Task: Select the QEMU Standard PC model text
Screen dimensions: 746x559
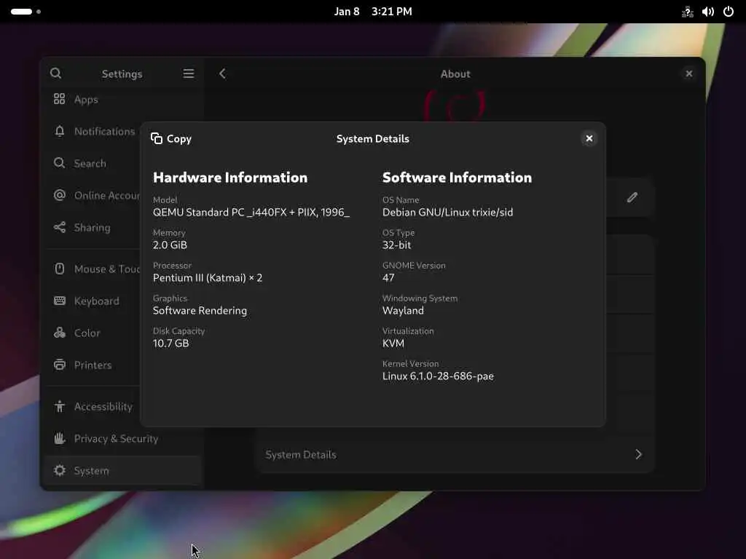Action: (251, 213)
